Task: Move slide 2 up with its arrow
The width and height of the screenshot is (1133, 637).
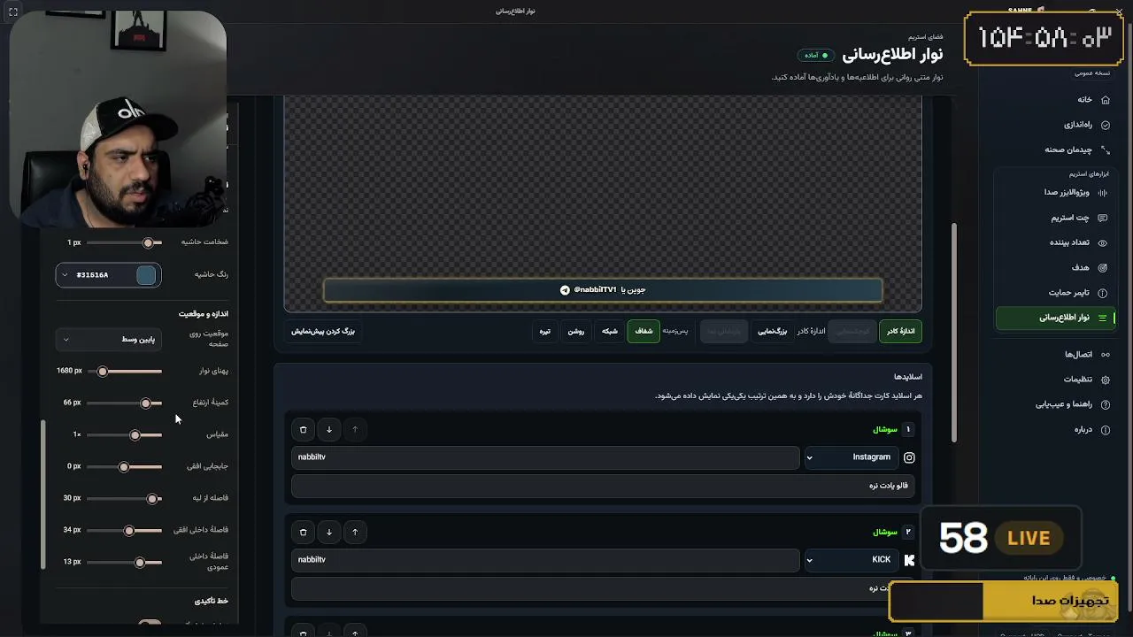Action: [355, 533]
